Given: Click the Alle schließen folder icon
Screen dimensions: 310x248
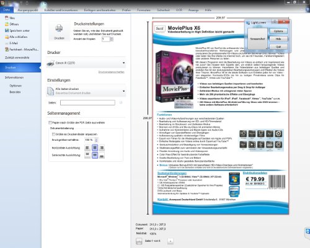Looking at the screenshot, I should (7, 37).
